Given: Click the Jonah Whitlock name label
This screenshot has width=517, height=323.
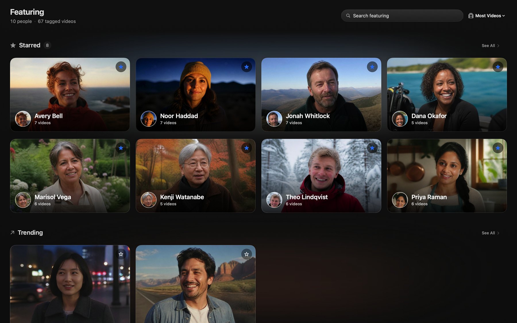Looking at the screenshot, I should click(x=308, y=116).
